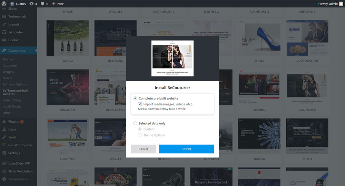The height and width of the screenshot is (186, 345).
Task: Select the Selected data only radio
Action: tap(135, 123)
